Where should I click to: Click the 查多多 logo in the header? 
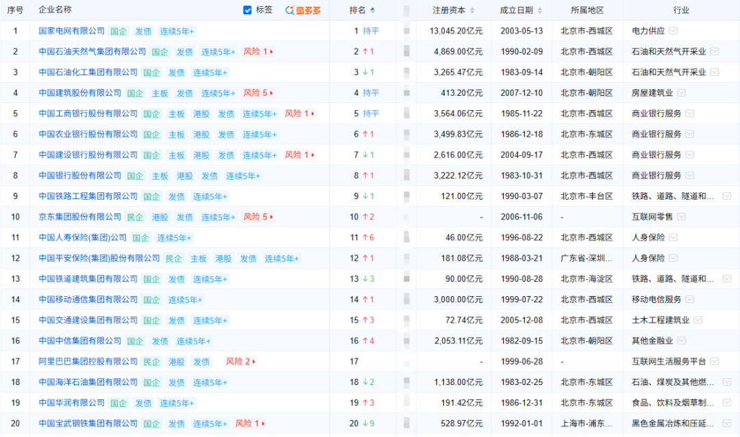303,10
